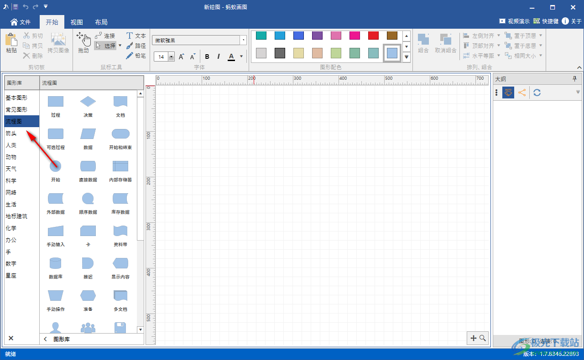The height and width of the screenshot is (360, 584).
Task: Pin the outline (大纲) panel
Action: tap(575, 79)
